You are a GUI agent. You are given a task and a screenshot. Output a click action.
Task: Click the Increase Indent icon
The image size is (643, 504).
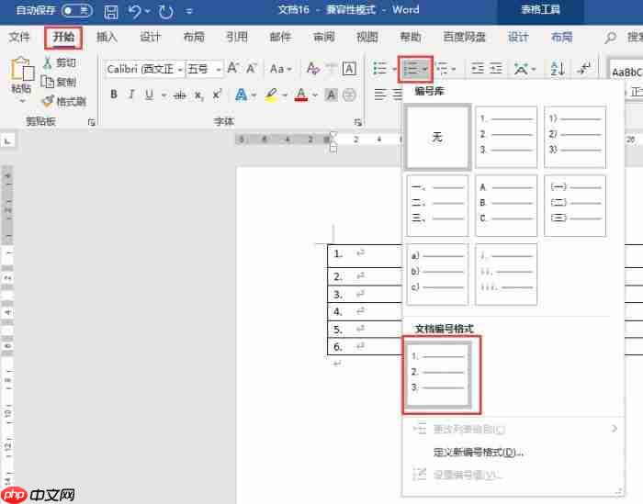[x=496, y=69]
